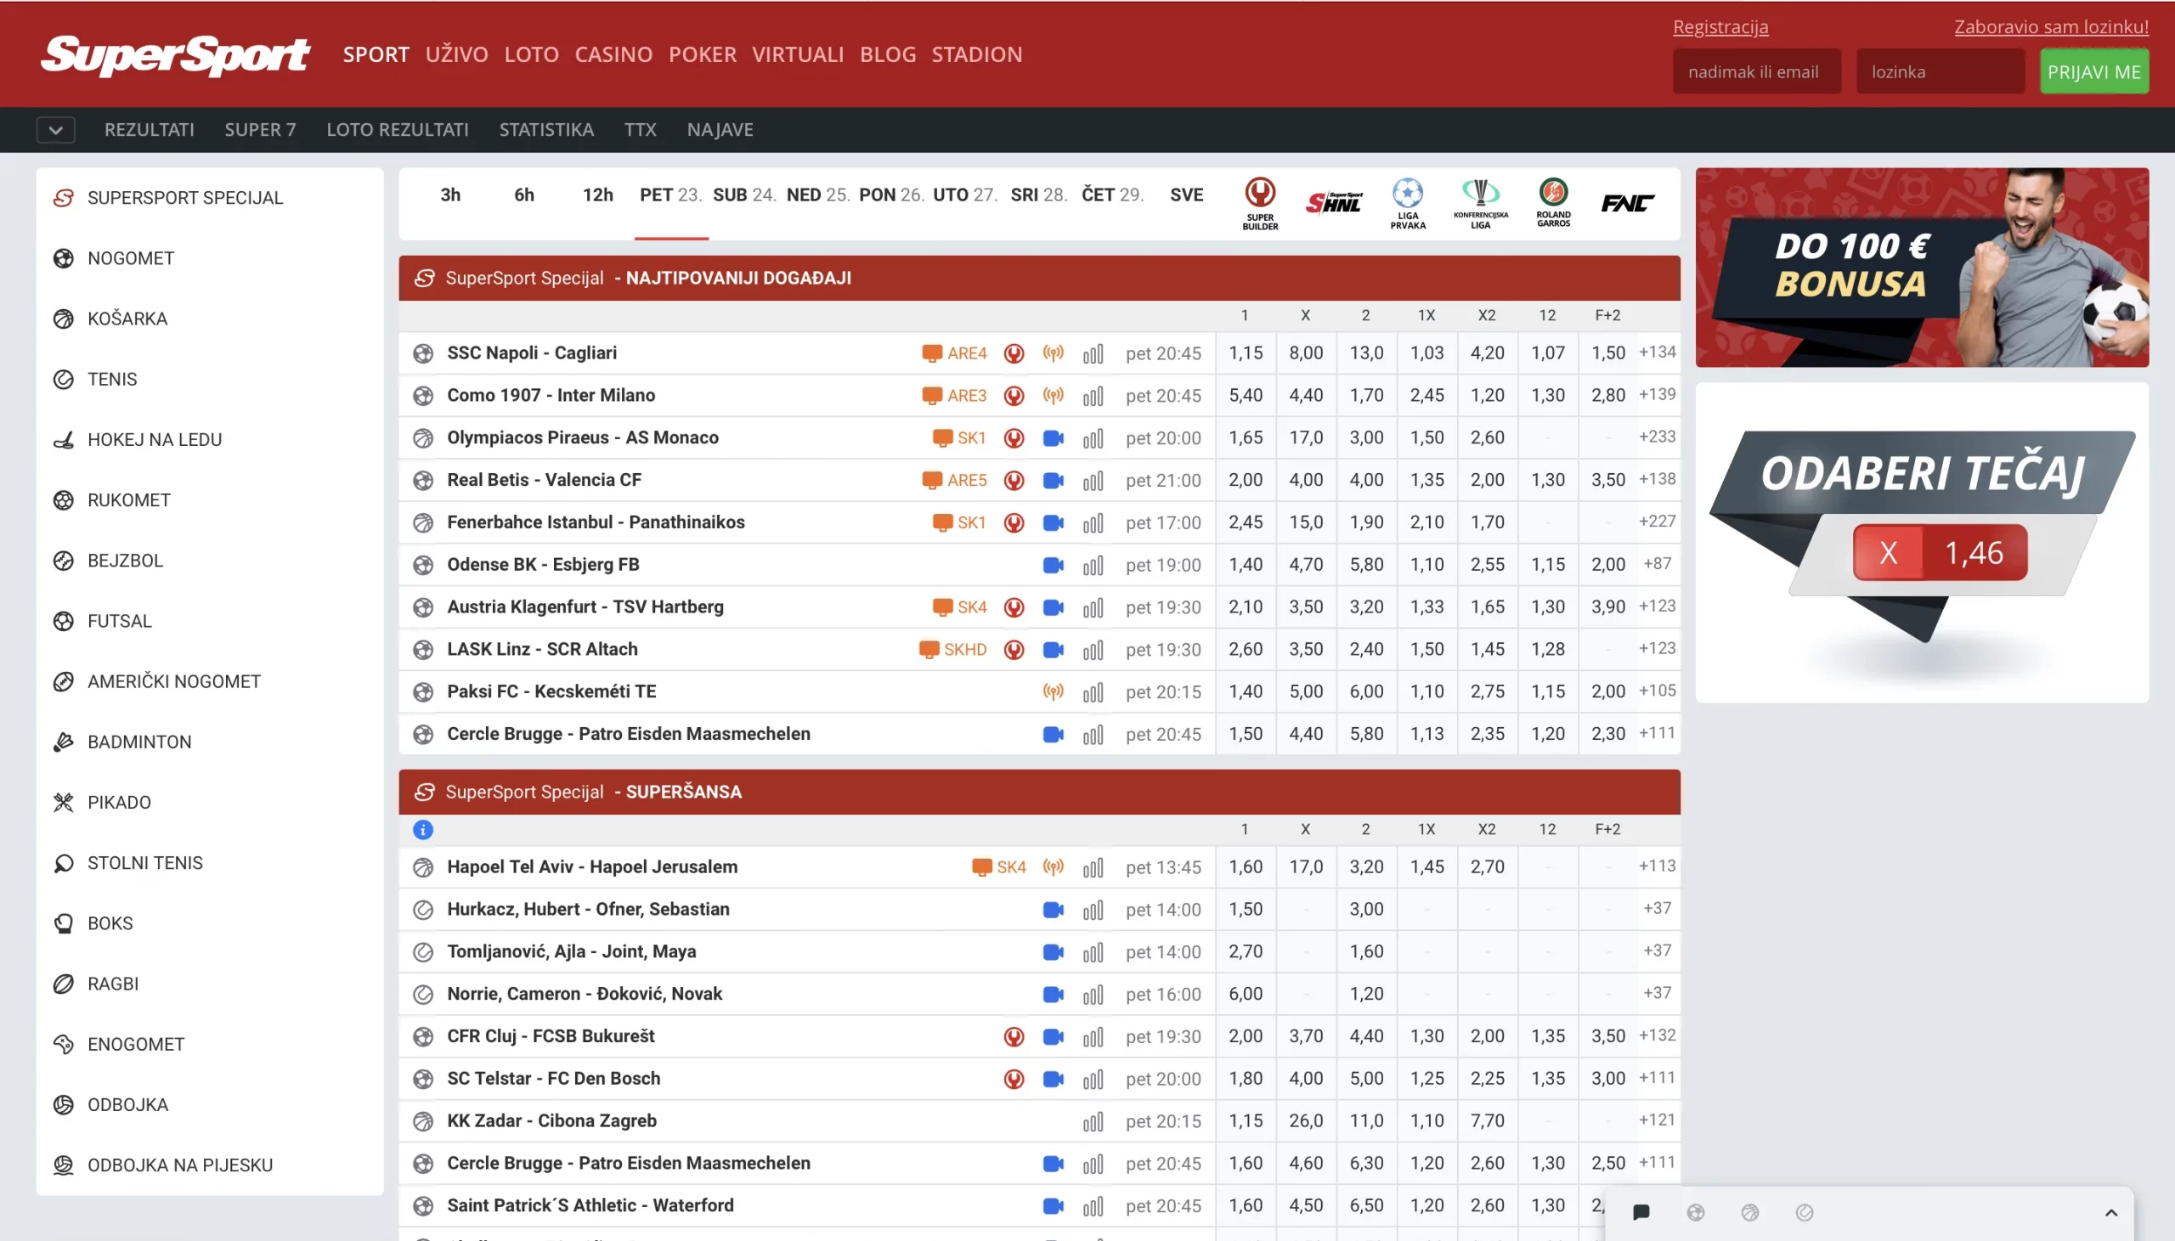The height and width of the screenshot is (1241, 2175).
Task: Select the 3h time filter tab
Action: (450, 195)
